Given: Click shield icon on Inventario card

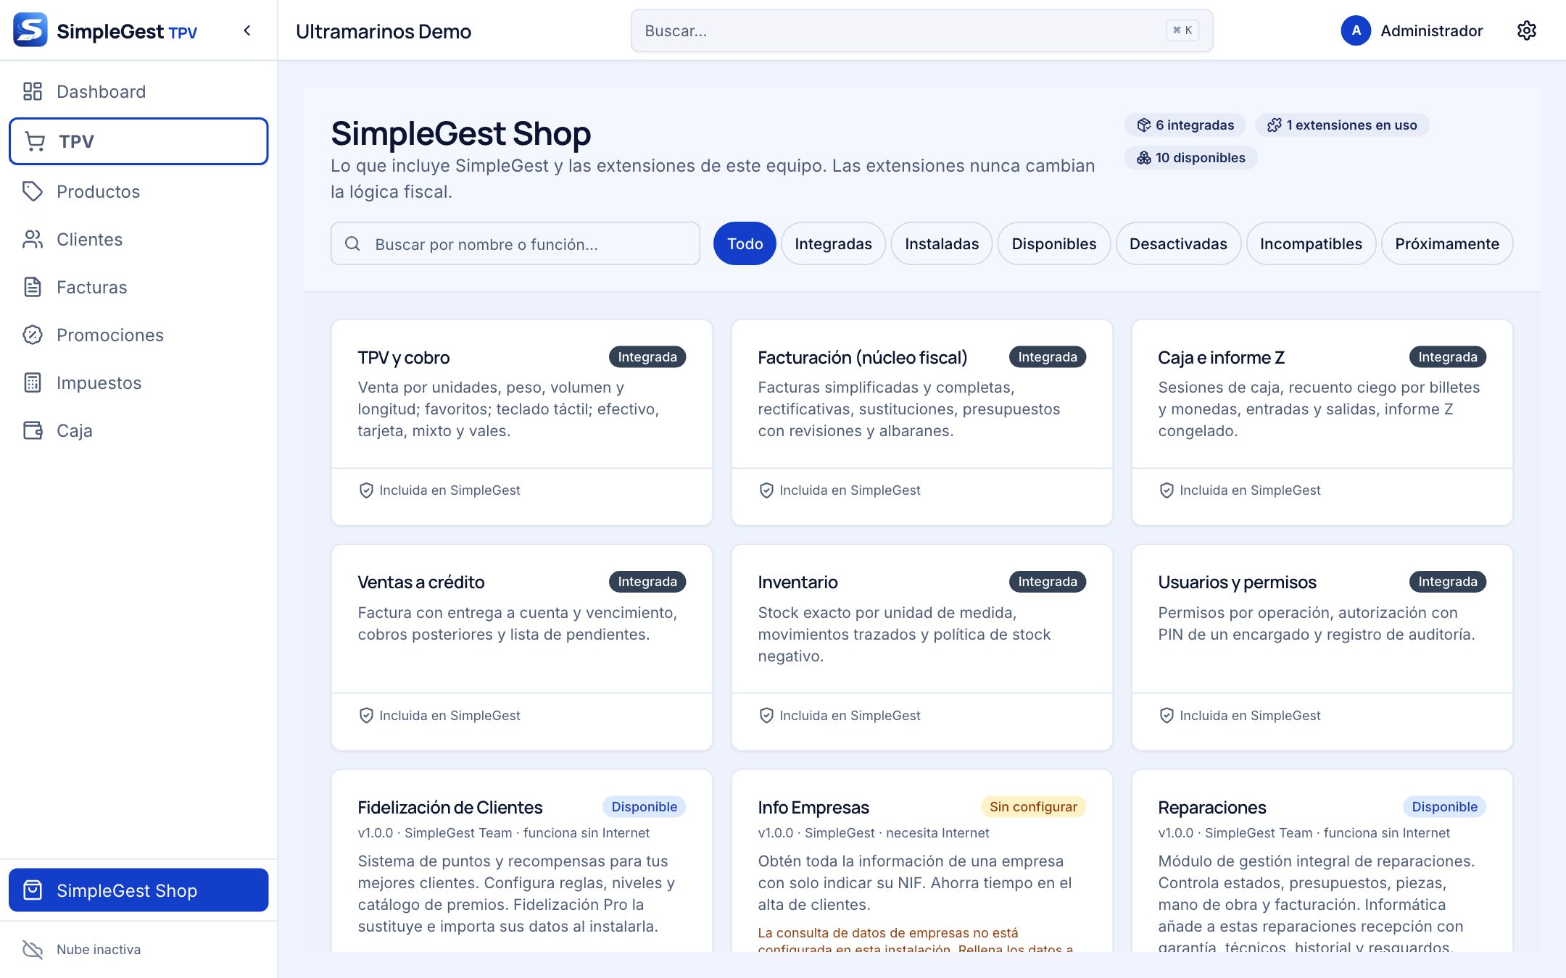Looking at the screenshot, I should 766,716.
